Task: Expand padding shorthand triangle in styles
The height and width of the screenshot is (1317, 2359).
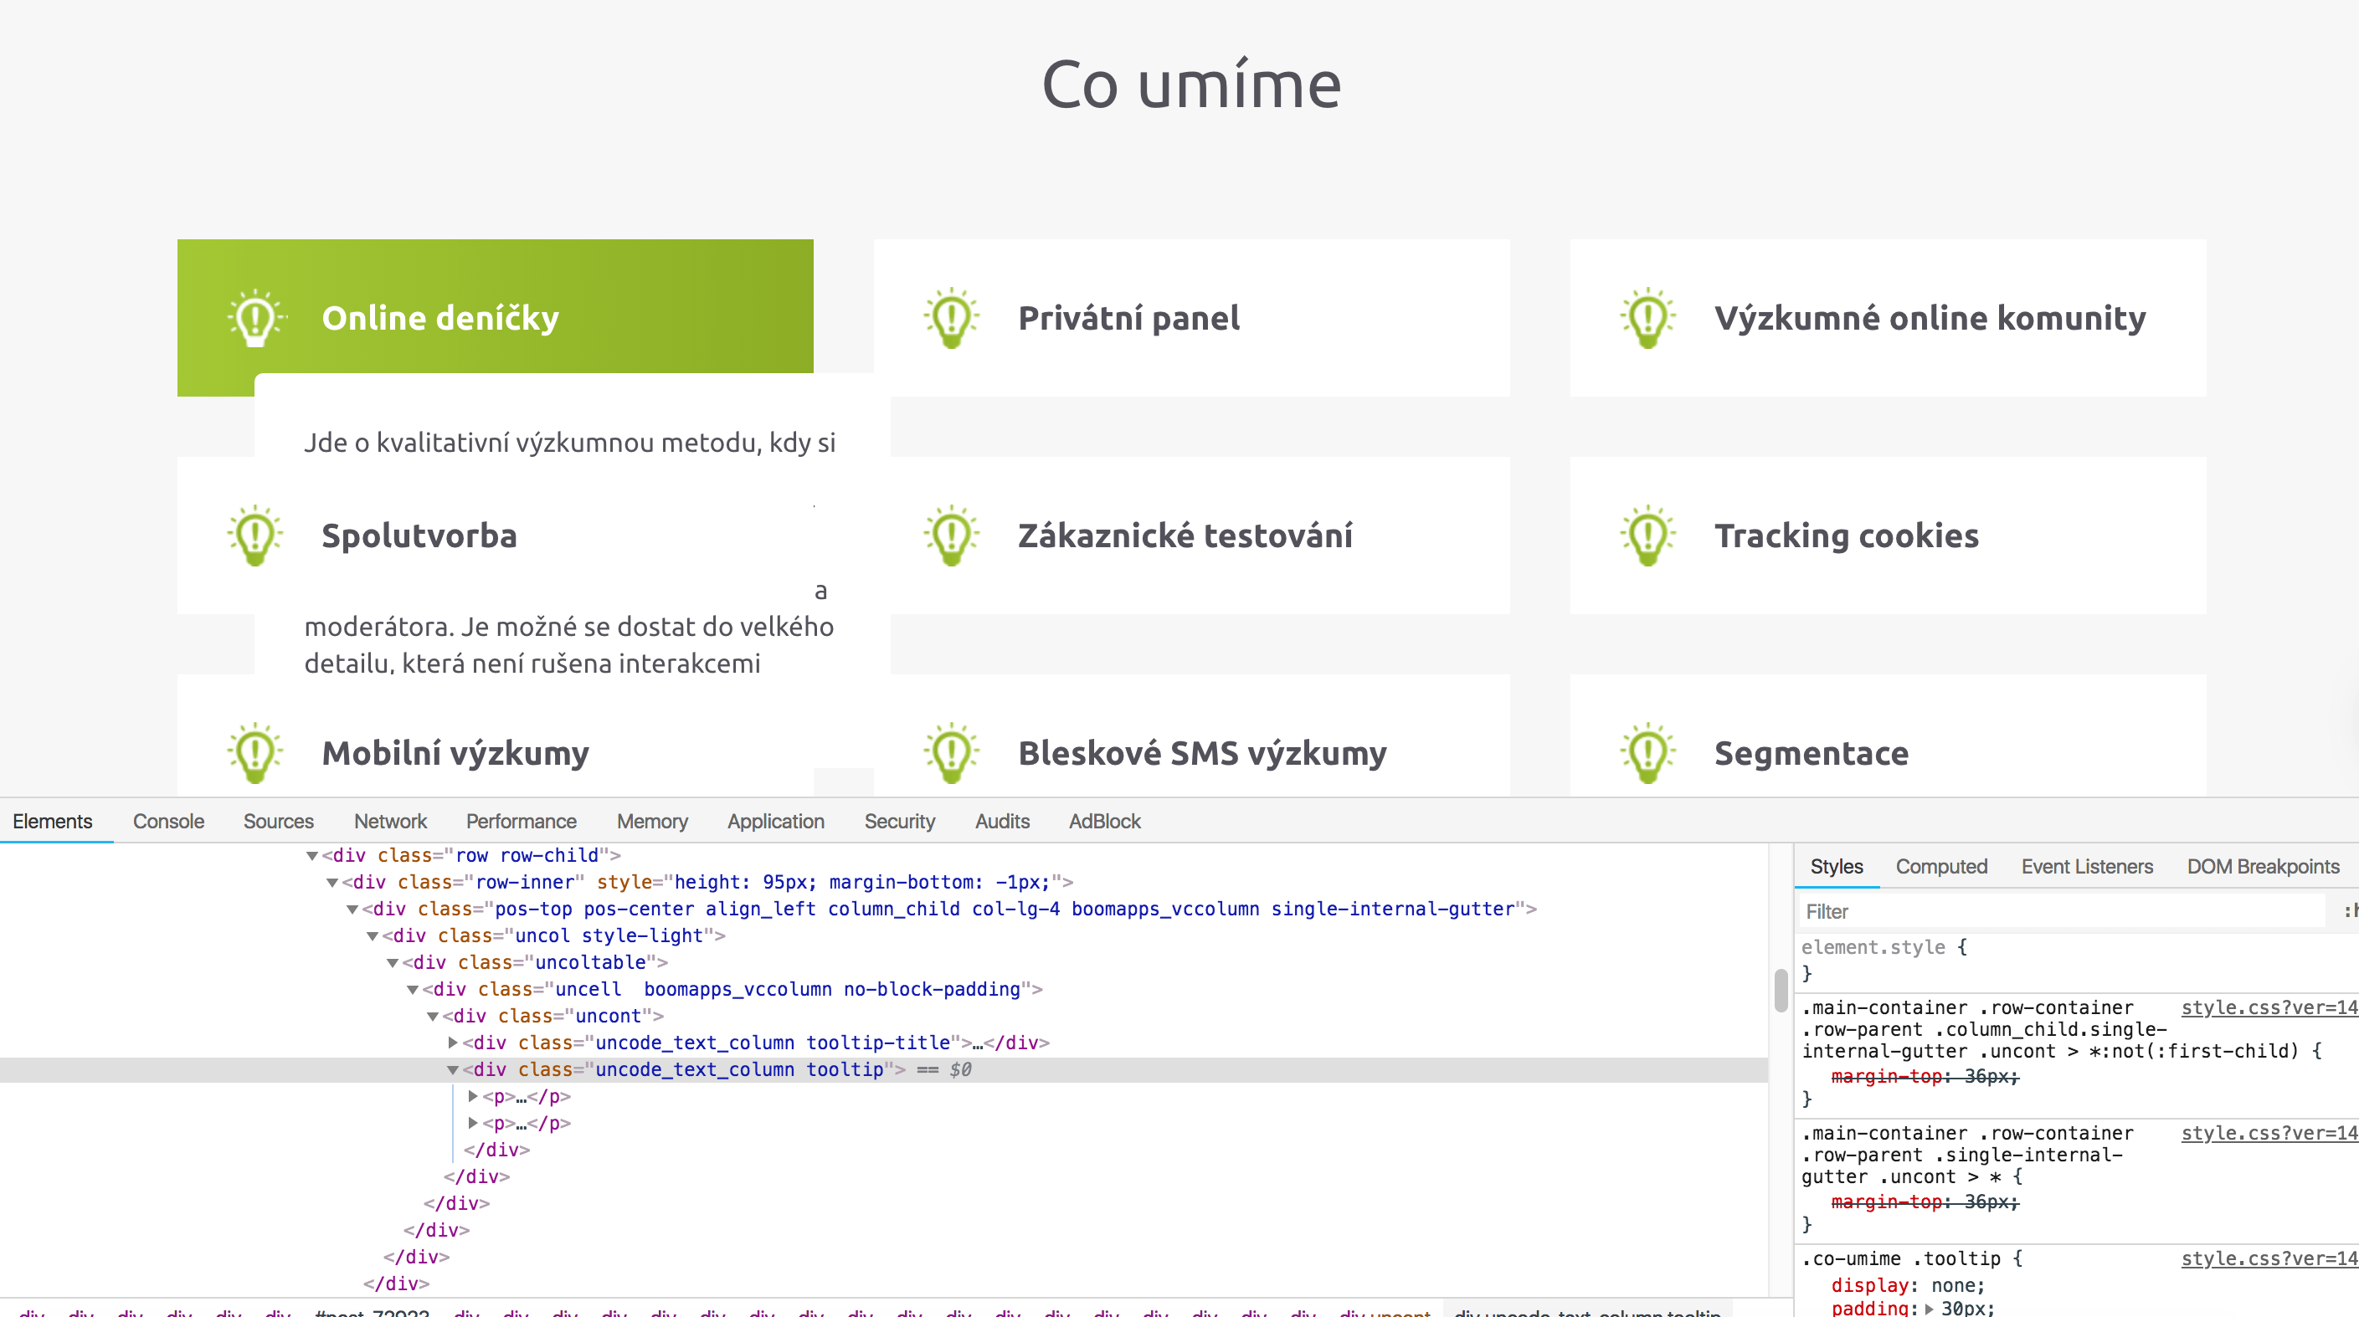Action: pos(1929,1309)
